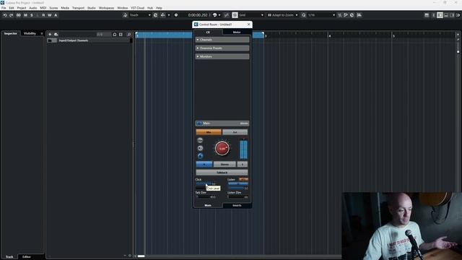Screen dimensions: 462x260
Task: Click the Add Track plus icon
Action: click(x=50, y=34)
